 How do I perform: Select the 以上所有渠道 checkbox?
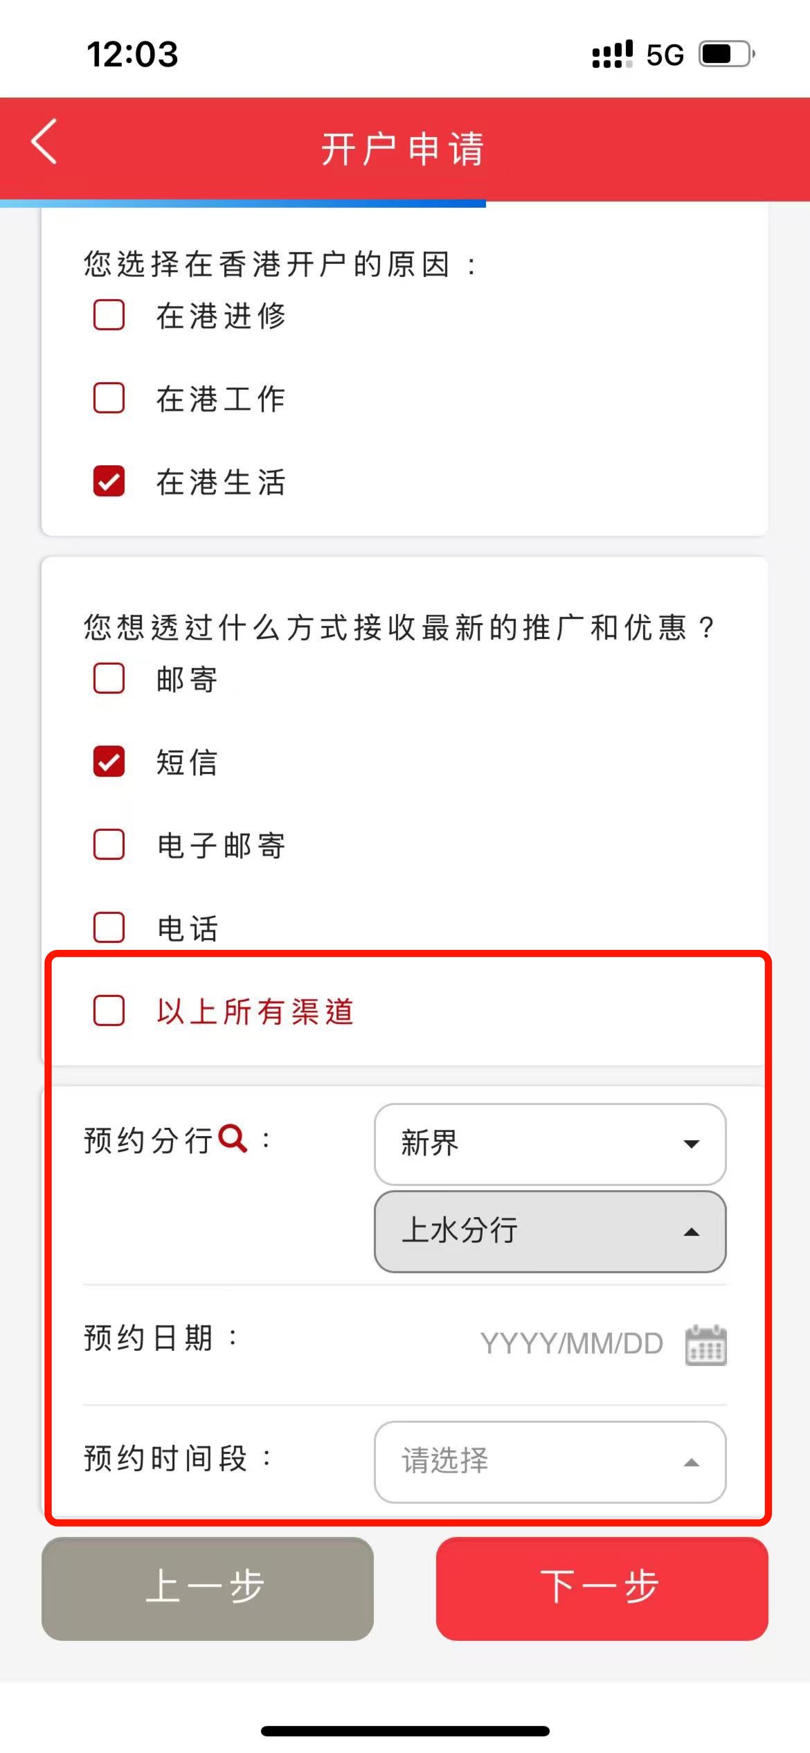coord(108,1012)
